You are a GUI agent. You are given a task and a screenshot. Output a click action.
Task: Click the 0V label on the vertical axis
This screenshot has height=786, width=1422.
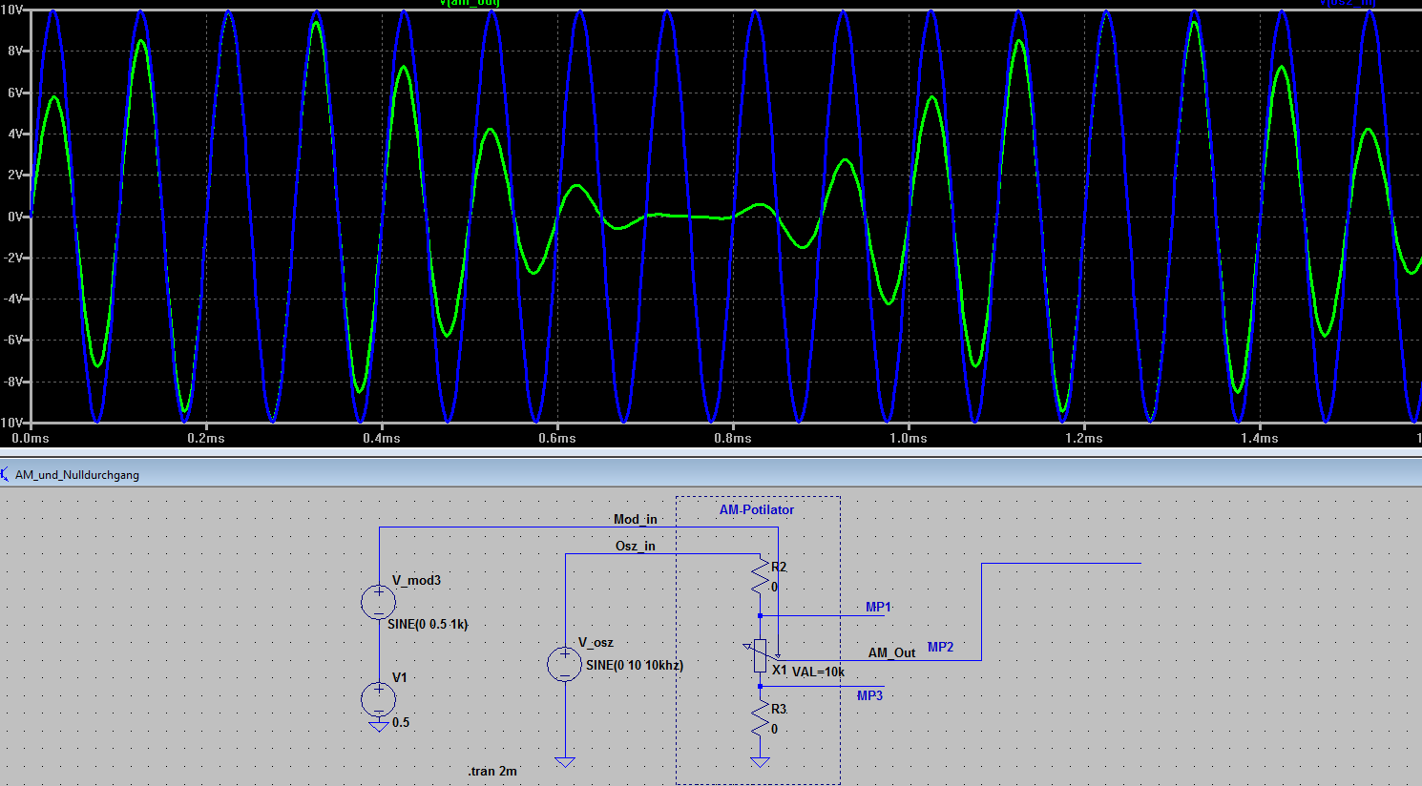tap(14, 217)
